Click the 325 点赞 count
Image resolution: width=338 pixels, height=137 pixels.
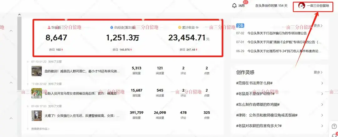click(x=207, y=113)
